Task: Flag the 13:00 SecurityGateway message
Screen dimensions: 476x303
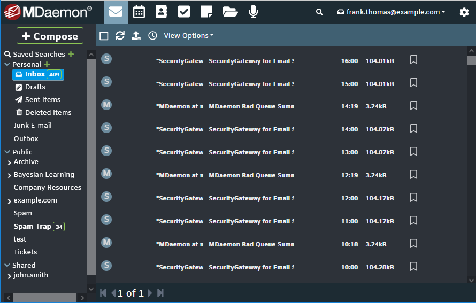Action: point(413,151)
